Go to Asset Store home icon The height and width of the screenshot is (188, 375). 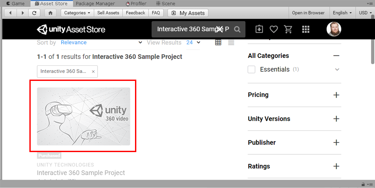coord(50,13)
